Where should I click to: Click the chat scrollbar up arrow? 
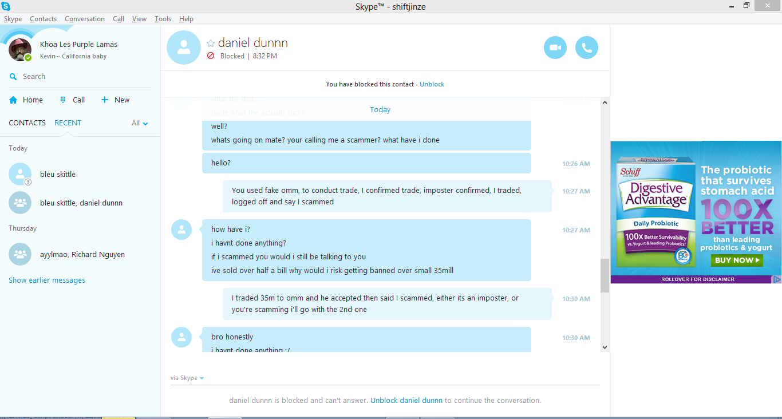(x=605, y=102)
